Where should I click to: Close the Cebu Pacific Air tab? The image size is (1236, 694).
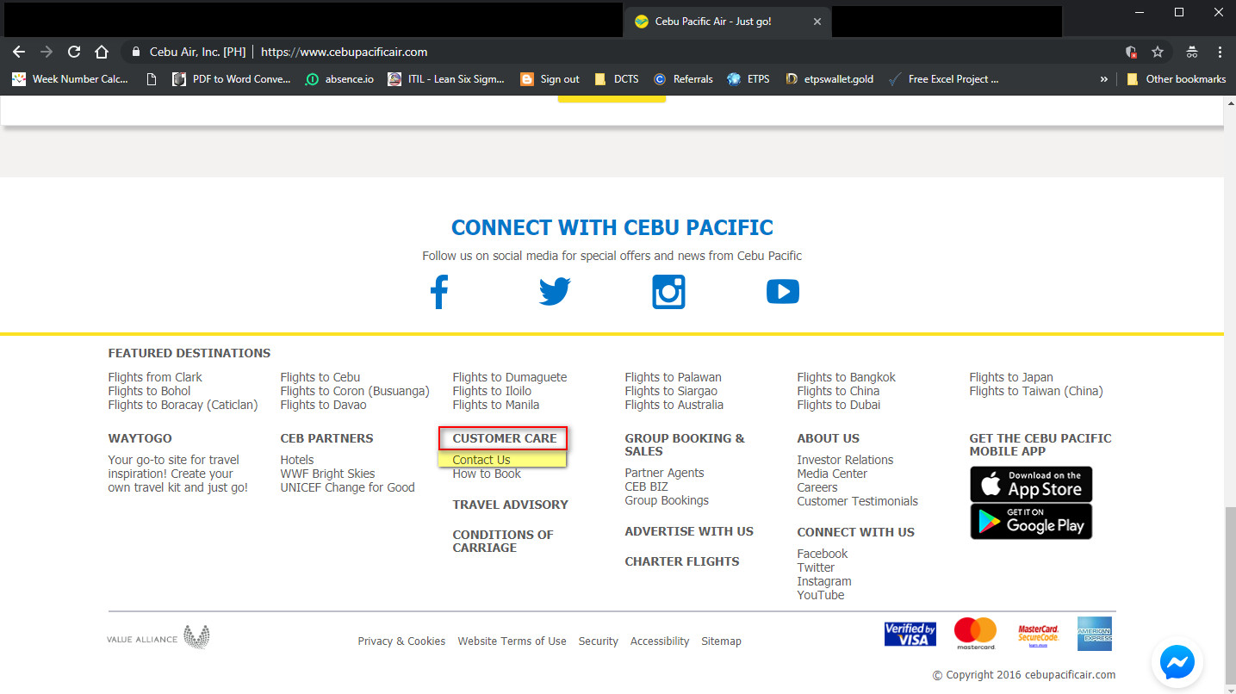pyautogui.click(x=817, y=22)
